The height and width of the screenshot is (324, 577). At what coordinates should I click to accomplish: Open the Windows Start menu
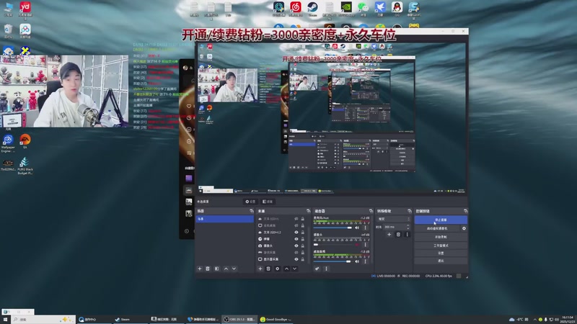coord(5,319)
